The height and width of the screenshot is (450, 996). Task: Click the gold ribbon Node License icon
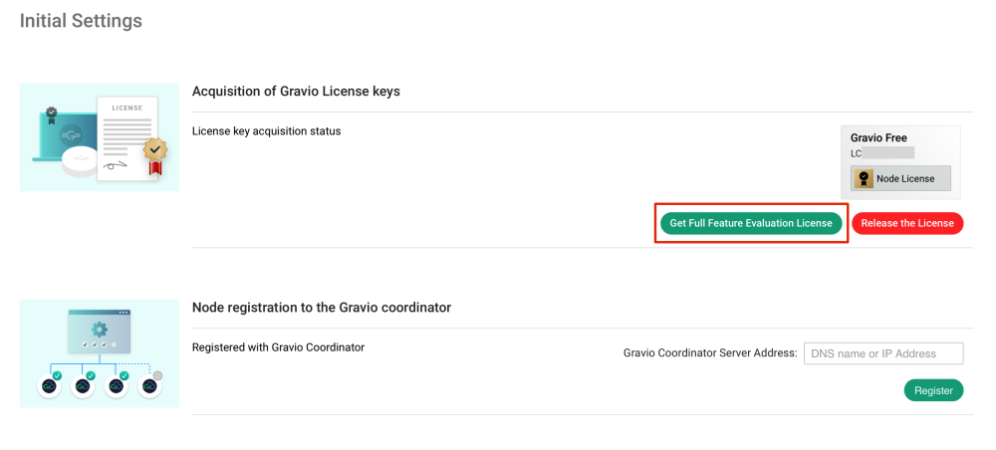(x=864, y=179)
